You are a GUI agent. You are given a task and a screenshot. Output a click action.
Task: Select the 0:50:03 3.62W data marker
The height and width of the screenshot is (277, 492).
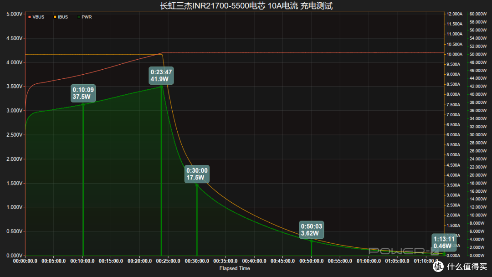click(311, 230)
